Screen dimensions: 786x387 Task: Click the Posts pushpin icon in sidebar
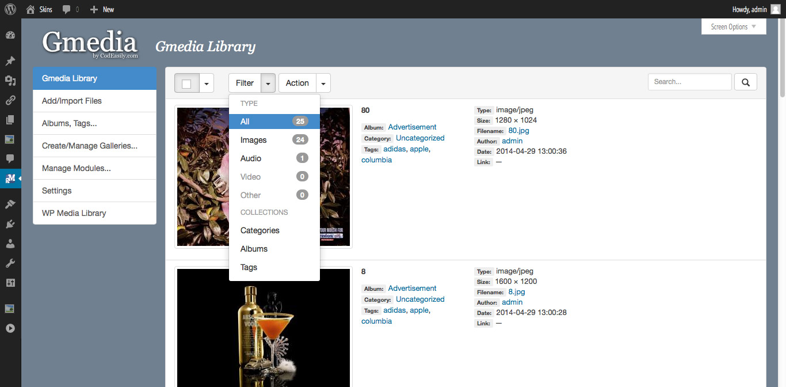[10, 61]
